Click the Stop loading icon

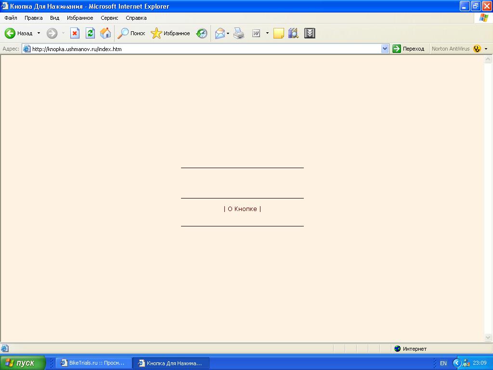click(75, 33)
